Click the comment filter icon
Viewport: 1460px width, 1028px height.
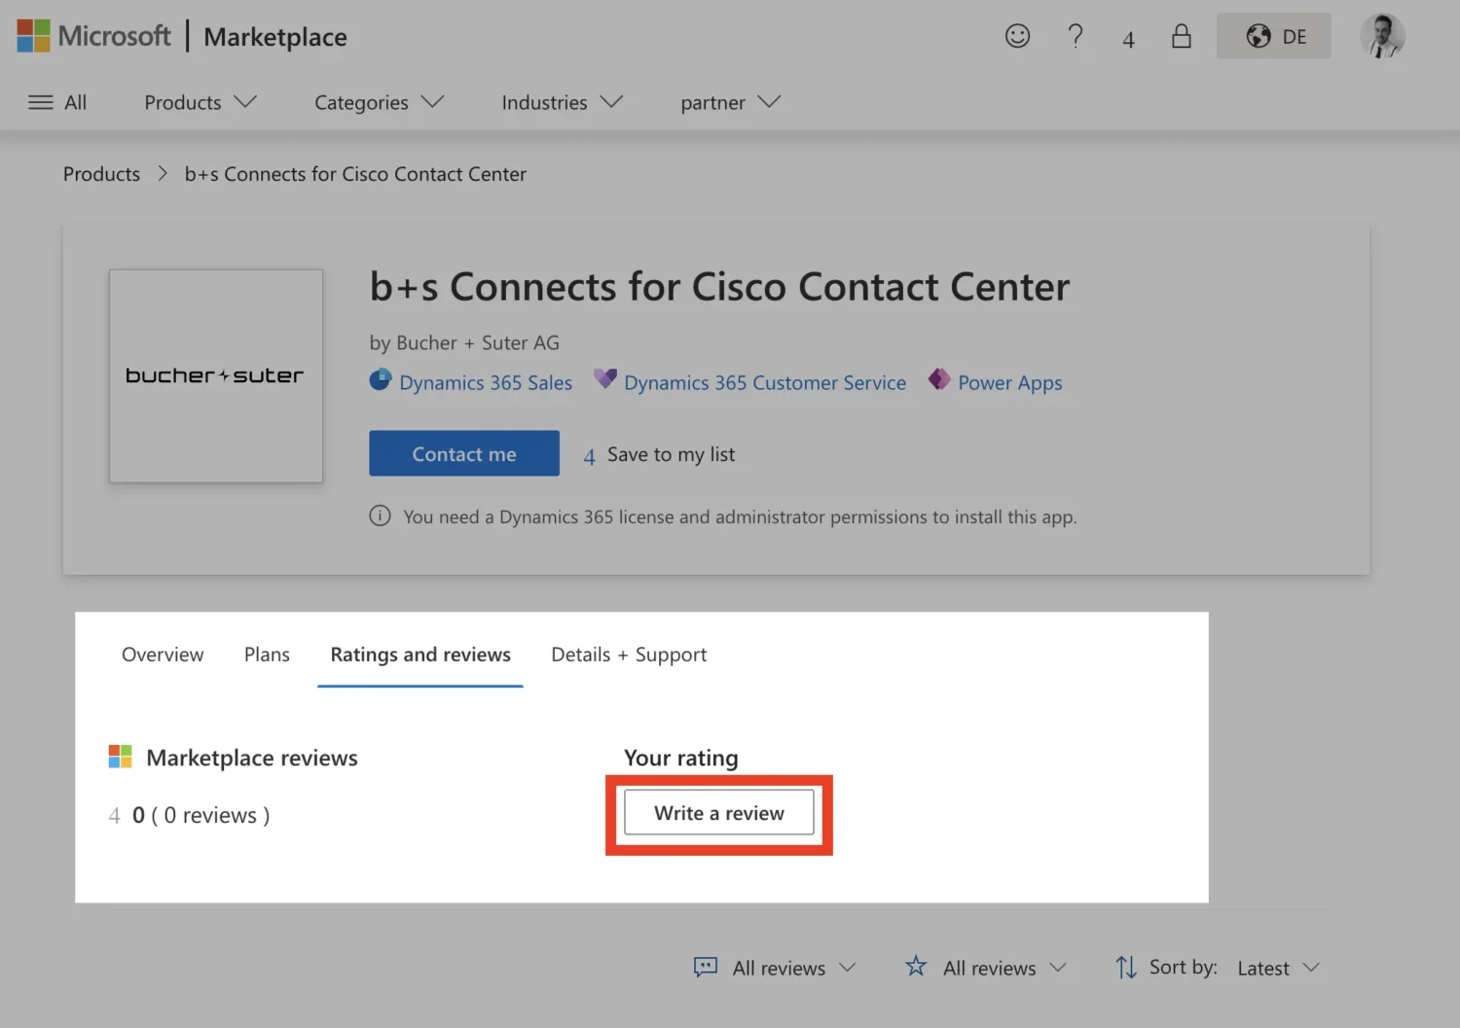pyautogui.click(x=705, y=967)
